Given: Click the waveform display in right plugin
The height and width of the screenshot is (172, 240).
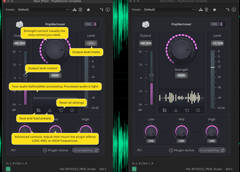Looking at the screenshot, I should click(x=181, y=98).
